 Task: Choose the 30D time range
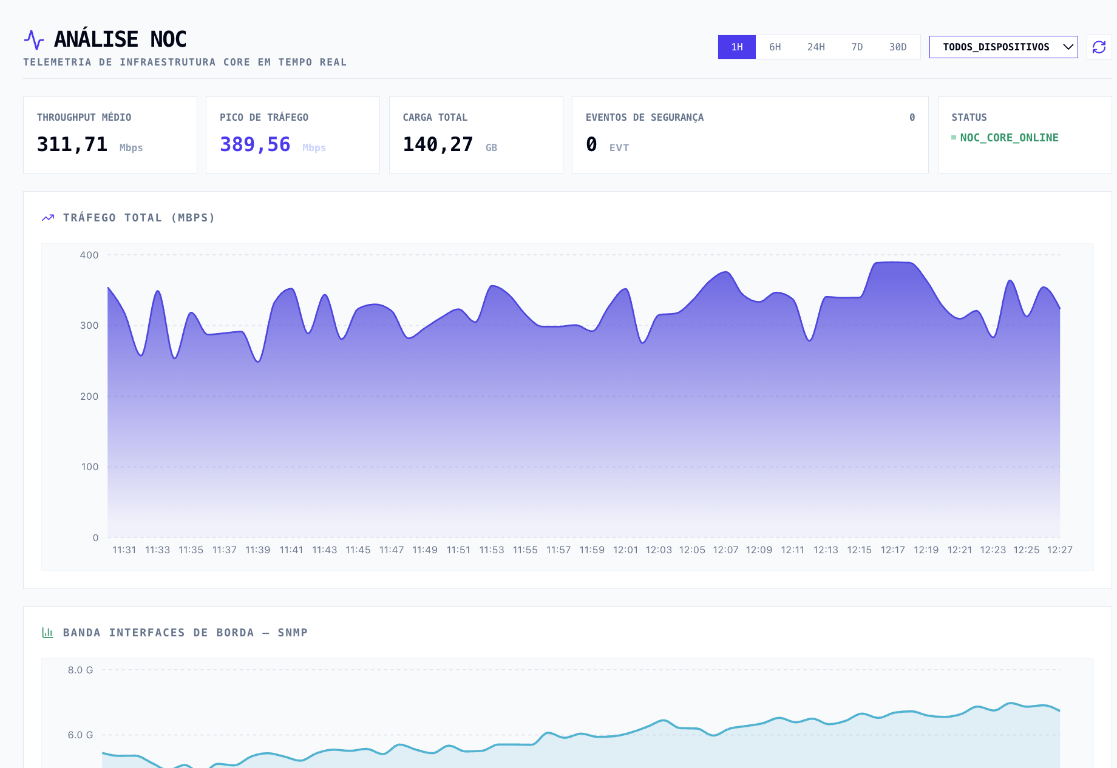tap(897, 47)
